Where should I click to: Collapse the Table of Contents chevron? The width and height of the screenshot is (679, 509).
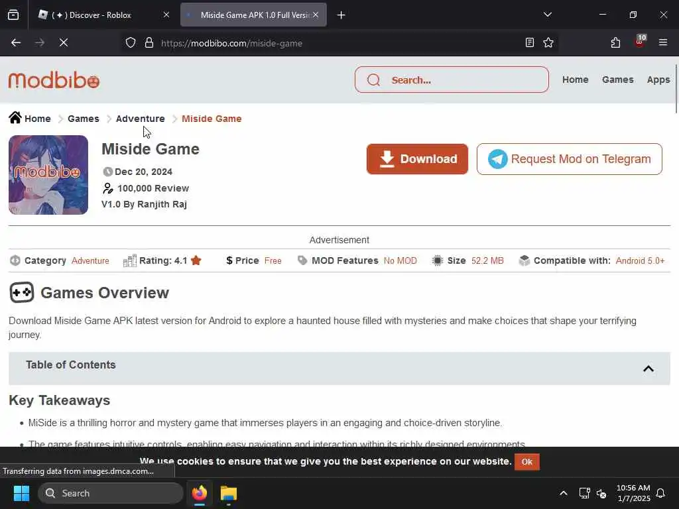point(648,368)
